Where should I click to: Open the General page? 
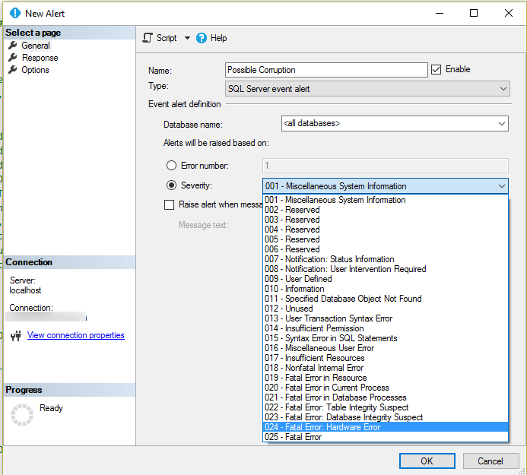(36, 46)
